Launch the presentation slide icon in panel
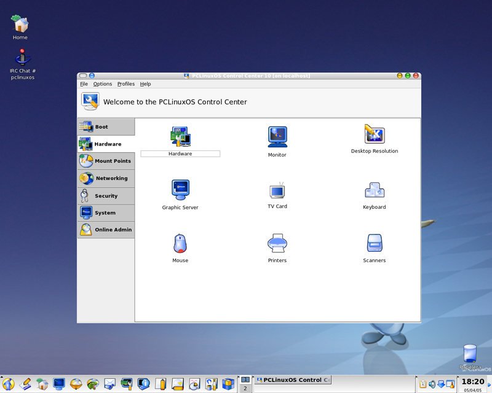Viewport: 492px width, 393px height. 178,384
